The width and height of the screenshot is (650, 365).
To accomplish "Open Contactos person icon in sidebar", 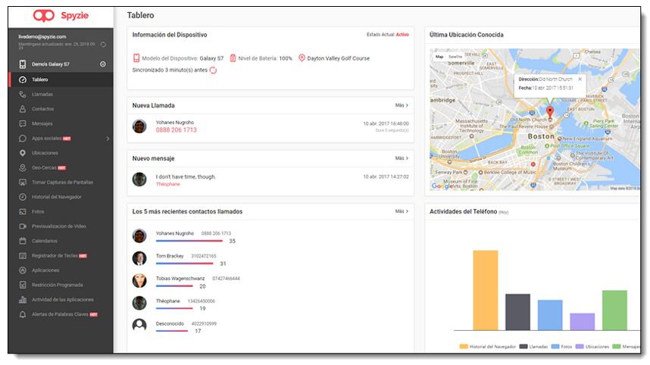I will point(23,109).
